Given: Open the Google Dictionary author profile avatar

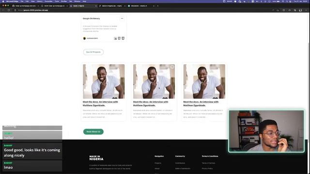Looking at the screenshot, I should point(84,38).
